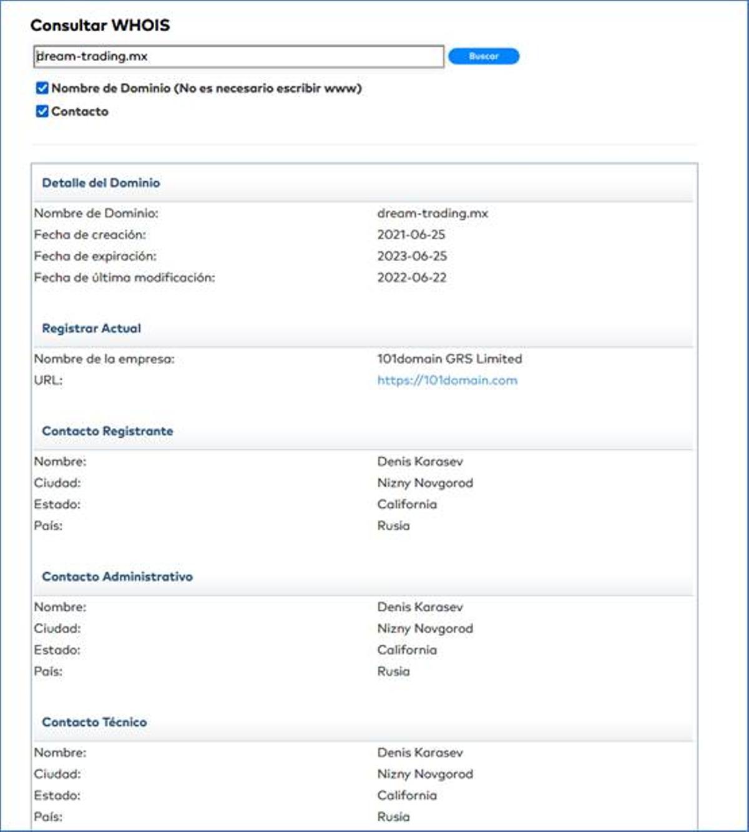Image resolution: width=749 pixels, height=832 pixels.
Task: Select the Contacto Técnico section header
Action: coord(94,722)
